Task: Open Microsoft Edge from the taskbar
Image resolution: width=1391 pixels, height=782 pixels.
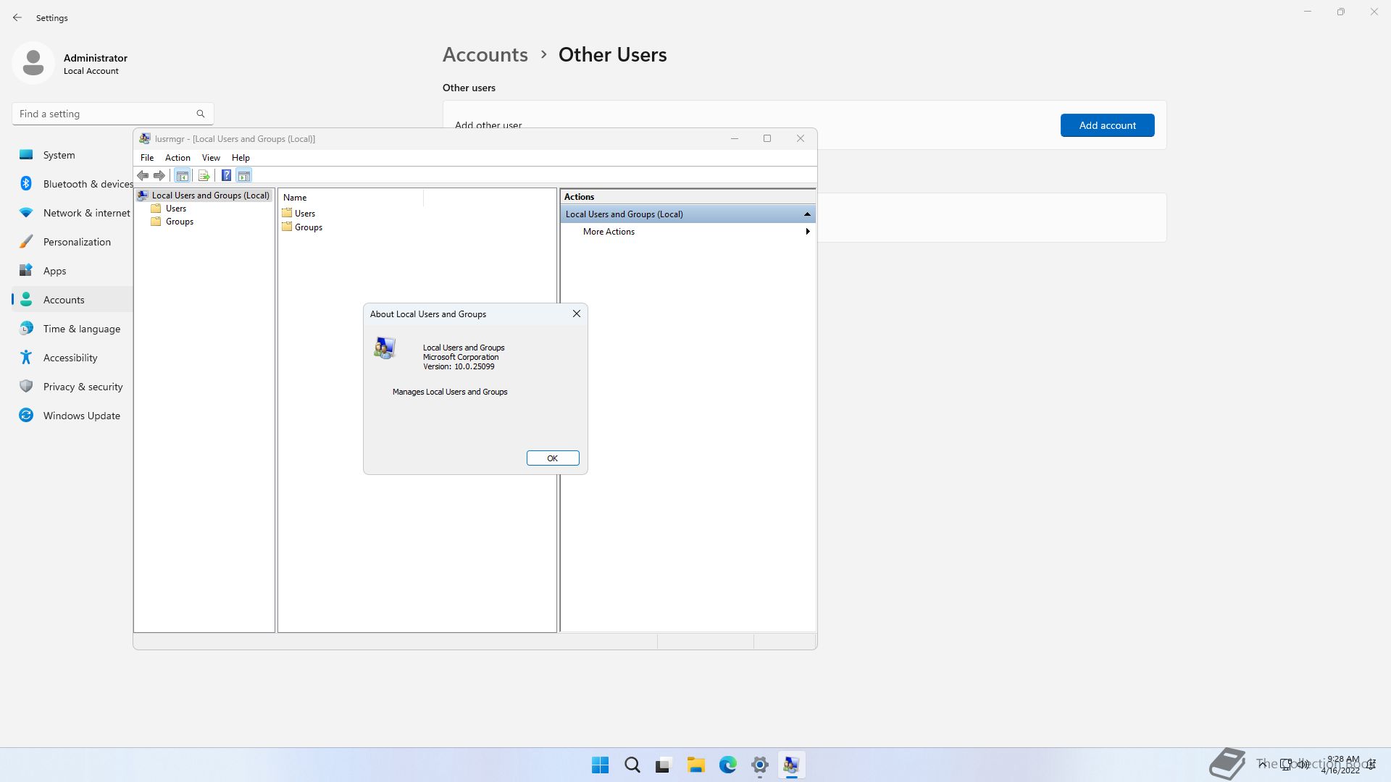Action: click(727, 765)
